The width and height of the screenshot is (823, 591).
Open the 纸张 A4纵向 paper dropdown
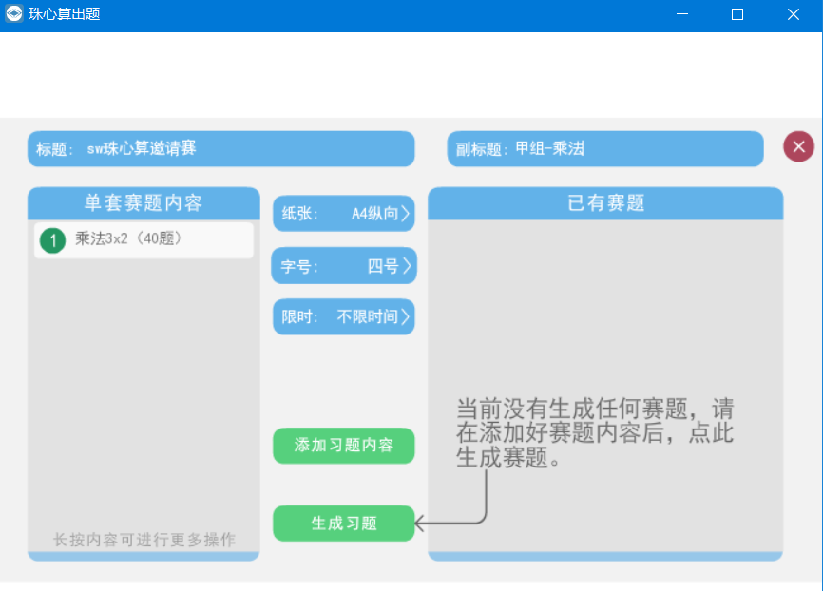[344, 213]
